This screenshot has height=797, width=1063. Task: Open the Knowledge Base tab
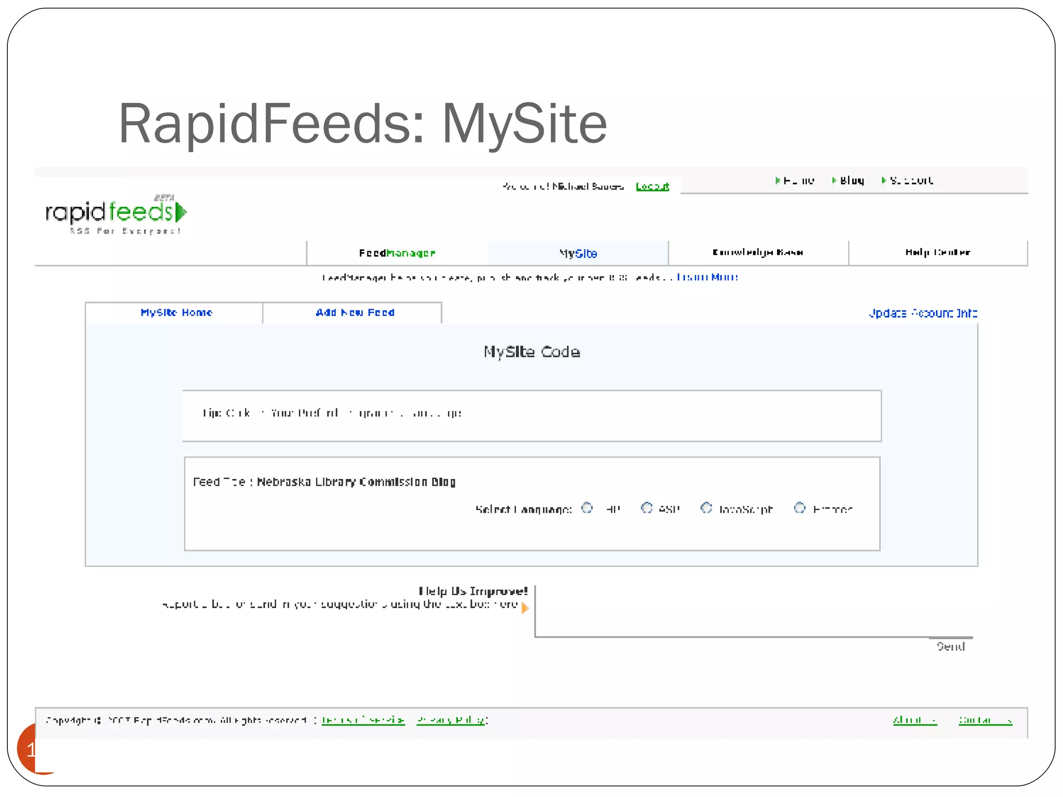(758, 253)
